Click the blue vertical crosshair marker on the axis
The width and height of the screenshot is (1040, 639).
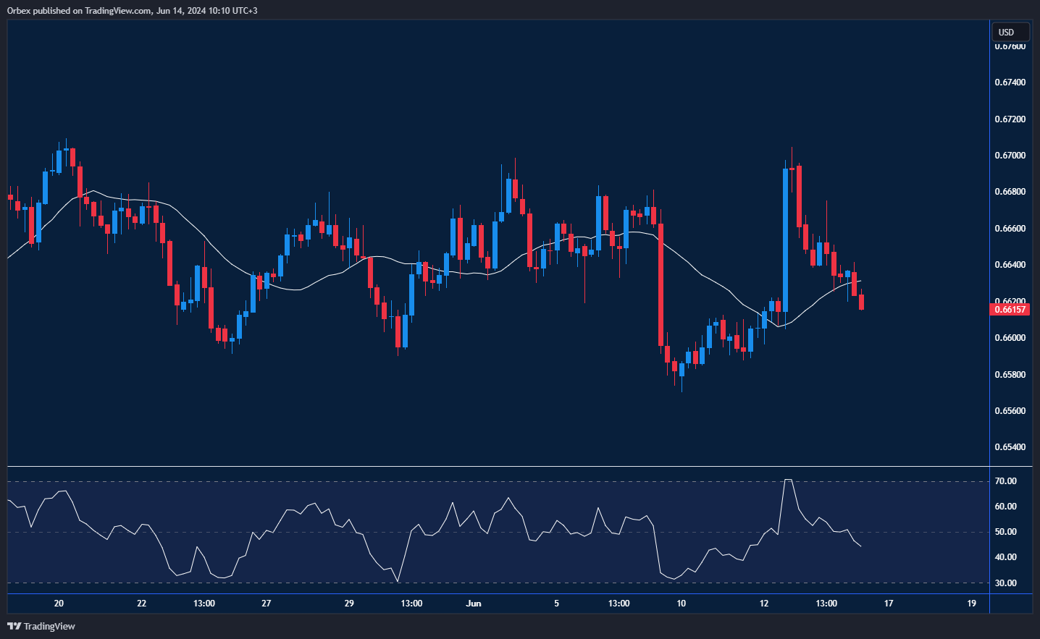(x=991, y=603)
